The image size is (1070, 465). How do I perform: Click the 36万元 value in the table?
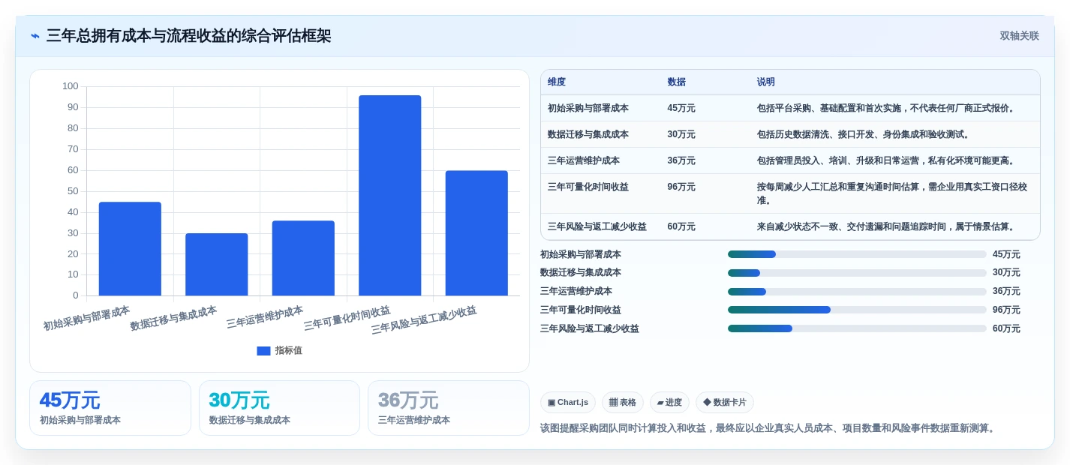coord(681,160)
